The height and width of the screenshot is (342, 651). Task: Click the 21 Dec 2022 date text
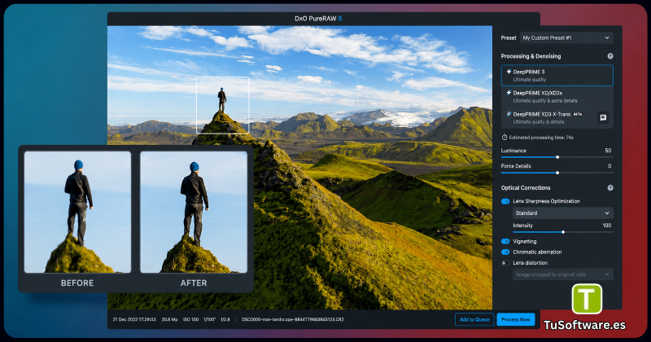coord(134,319)
